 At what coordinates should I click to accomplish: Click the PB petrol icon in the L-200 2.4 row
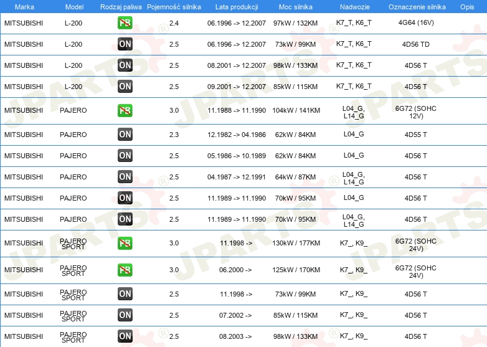(125, 23)
